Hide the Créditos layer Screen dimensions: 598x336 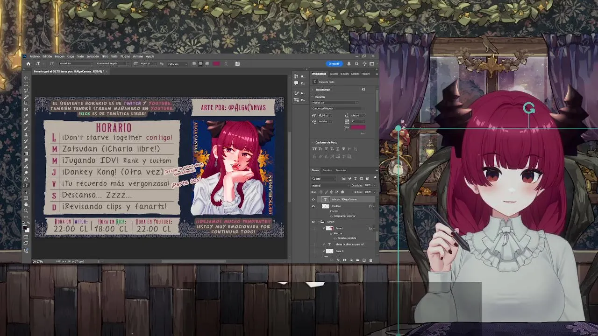tap(313, 206)
